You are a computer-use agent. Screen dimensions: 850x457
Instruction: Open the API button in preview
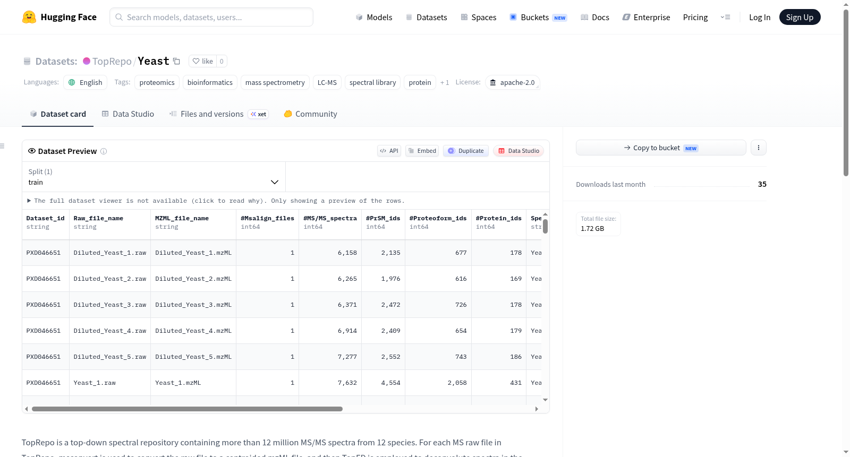click(x=389, y=151)
